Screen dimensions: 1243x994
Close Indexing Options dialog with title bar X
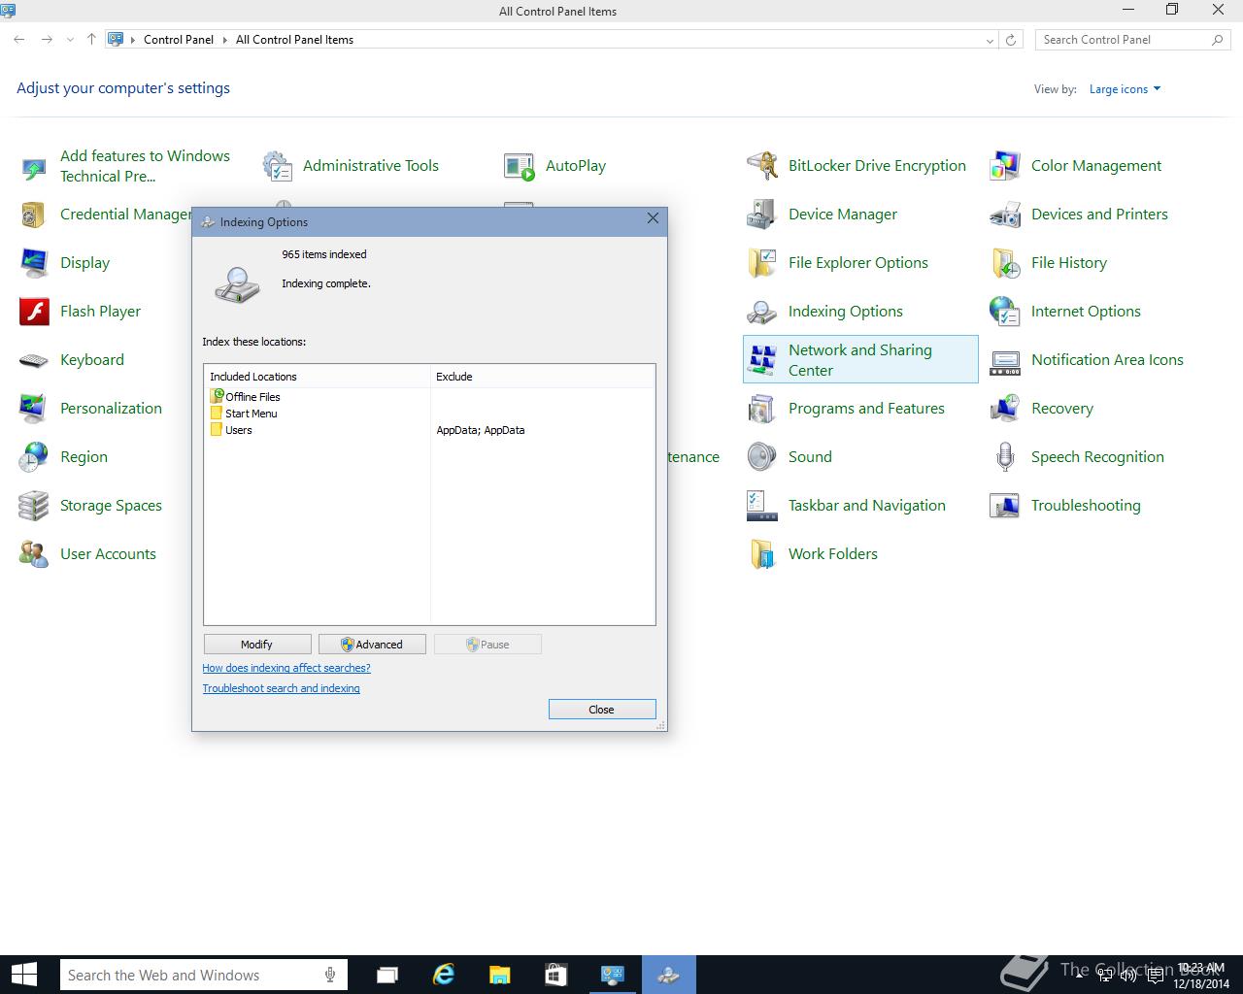(653, 218)
